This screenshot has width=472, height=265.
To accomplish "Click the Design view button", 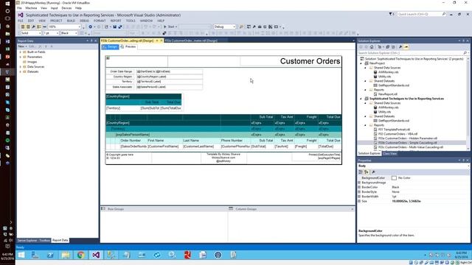I will [111, 46].
